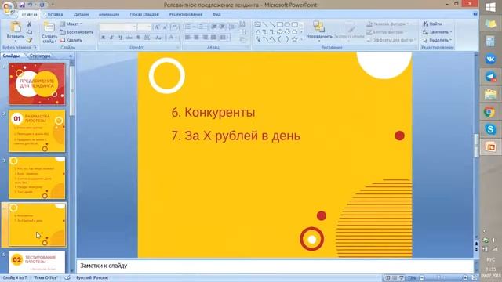Viewport: 502px width, 282px height.
Task: Pick the triangle shape in gallery
Action: click(258, 32)
